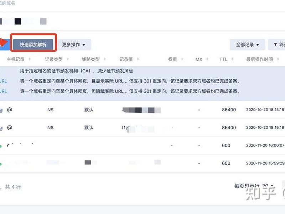Click the 默认 line type in first NS row
285x214 pixels.
(x=89, y=110)
